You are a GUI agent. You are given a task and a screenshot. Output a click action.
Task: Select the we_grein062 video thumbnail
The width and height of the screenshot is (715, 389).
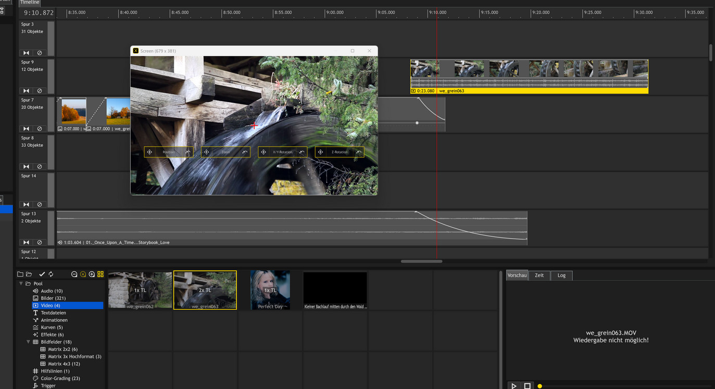(140, 290)
